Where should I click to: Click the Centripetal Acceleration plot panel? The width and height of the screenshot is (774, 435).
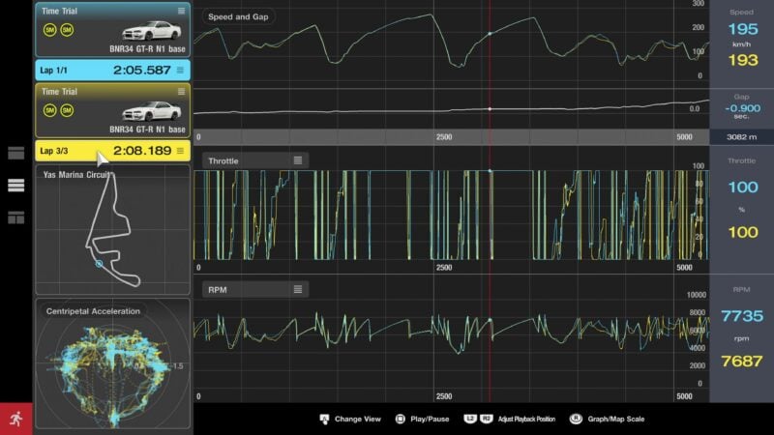(112, 363)
